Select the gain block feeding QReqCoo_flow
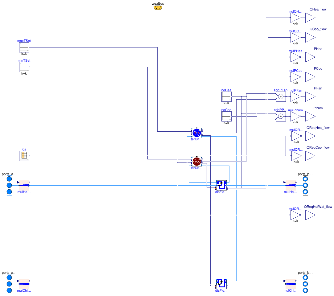This screenshot has height=296, width=334. point(296,156)
